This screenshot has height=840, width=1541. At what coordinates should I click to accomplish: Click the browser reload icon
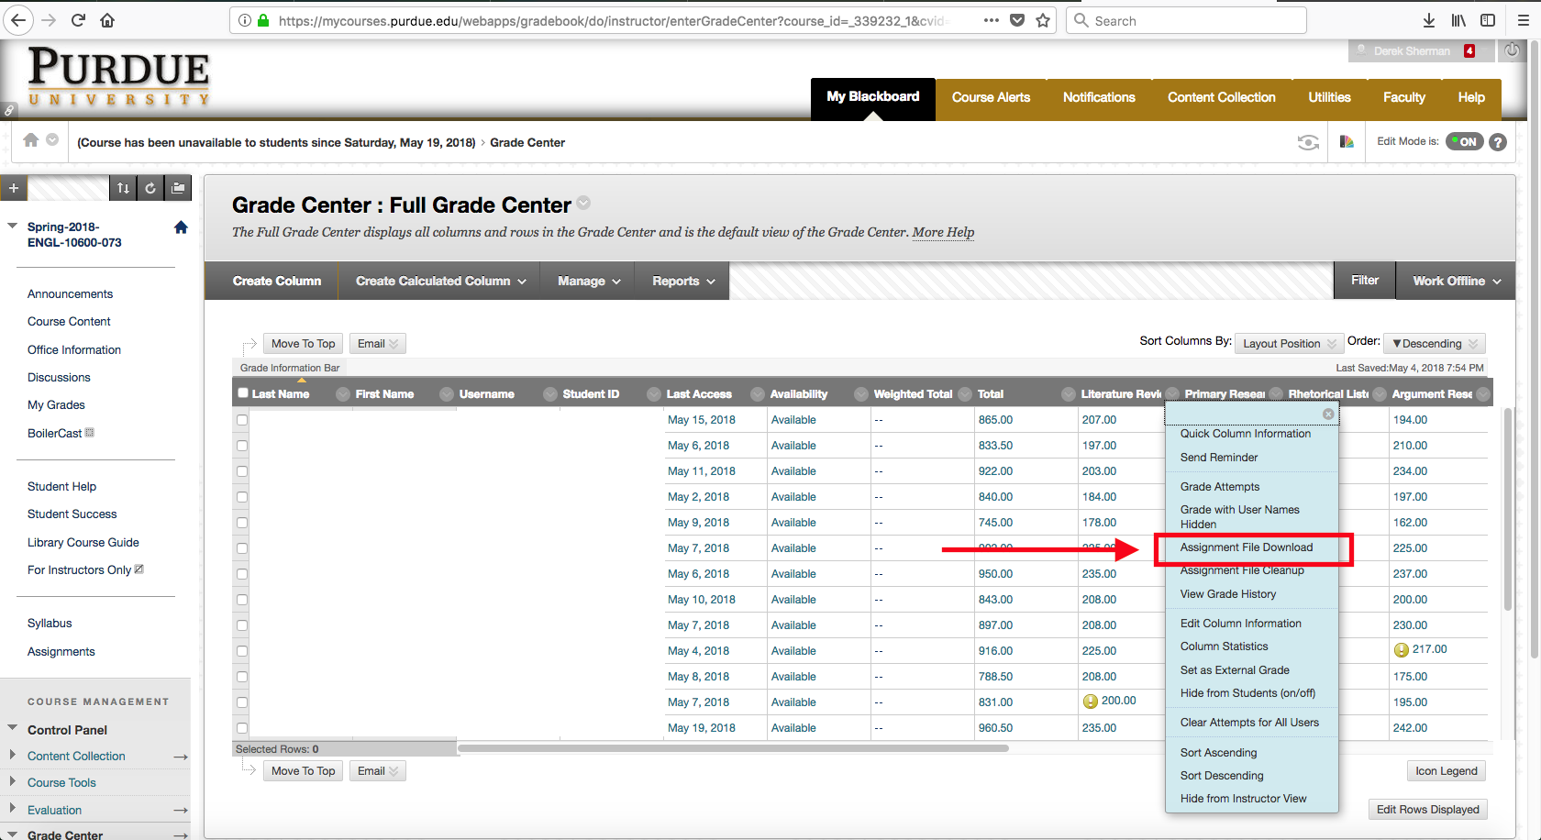pyautogui.click(x=78, y=20)
